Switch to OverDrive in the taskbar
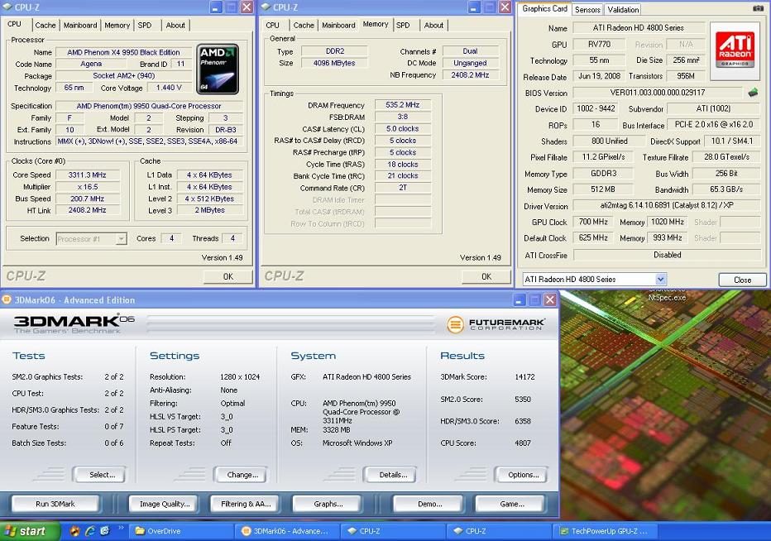This screenshot has height=541, width=771. [x=181, y=531]
